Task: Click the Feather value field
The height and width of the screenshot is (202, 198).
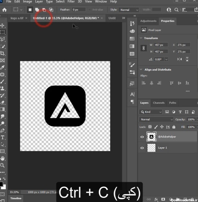Action: coord(79,10)
